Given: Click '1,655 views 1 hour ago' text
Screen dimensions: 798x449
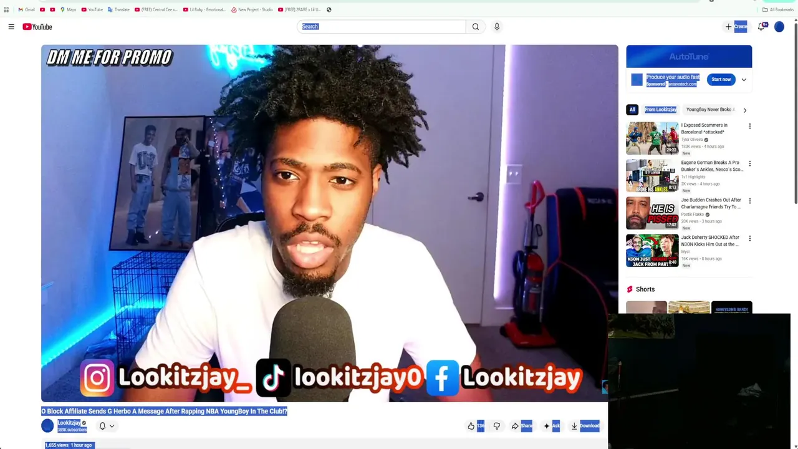Looking at the screenshot, I should click(69, 445).
